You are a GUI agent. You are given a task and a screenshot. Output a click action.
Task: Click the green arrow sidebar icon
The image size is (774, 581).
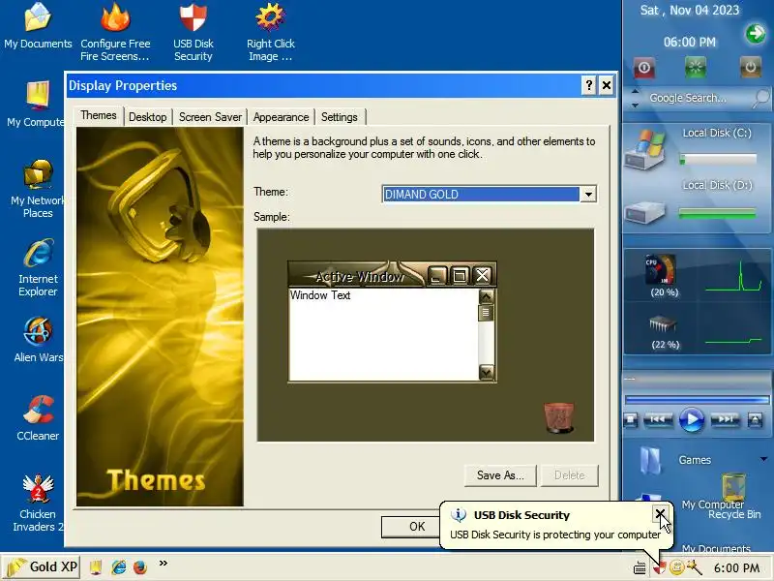click(x=756, y=34)
